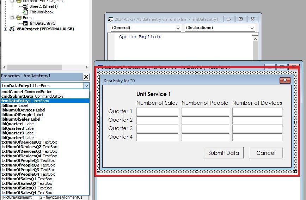Select Quarter 3 Number of Devices textbox
Image resolution: width=306 pixels, height=200 pixels.
pyautogui.click(x=257, y=129)
